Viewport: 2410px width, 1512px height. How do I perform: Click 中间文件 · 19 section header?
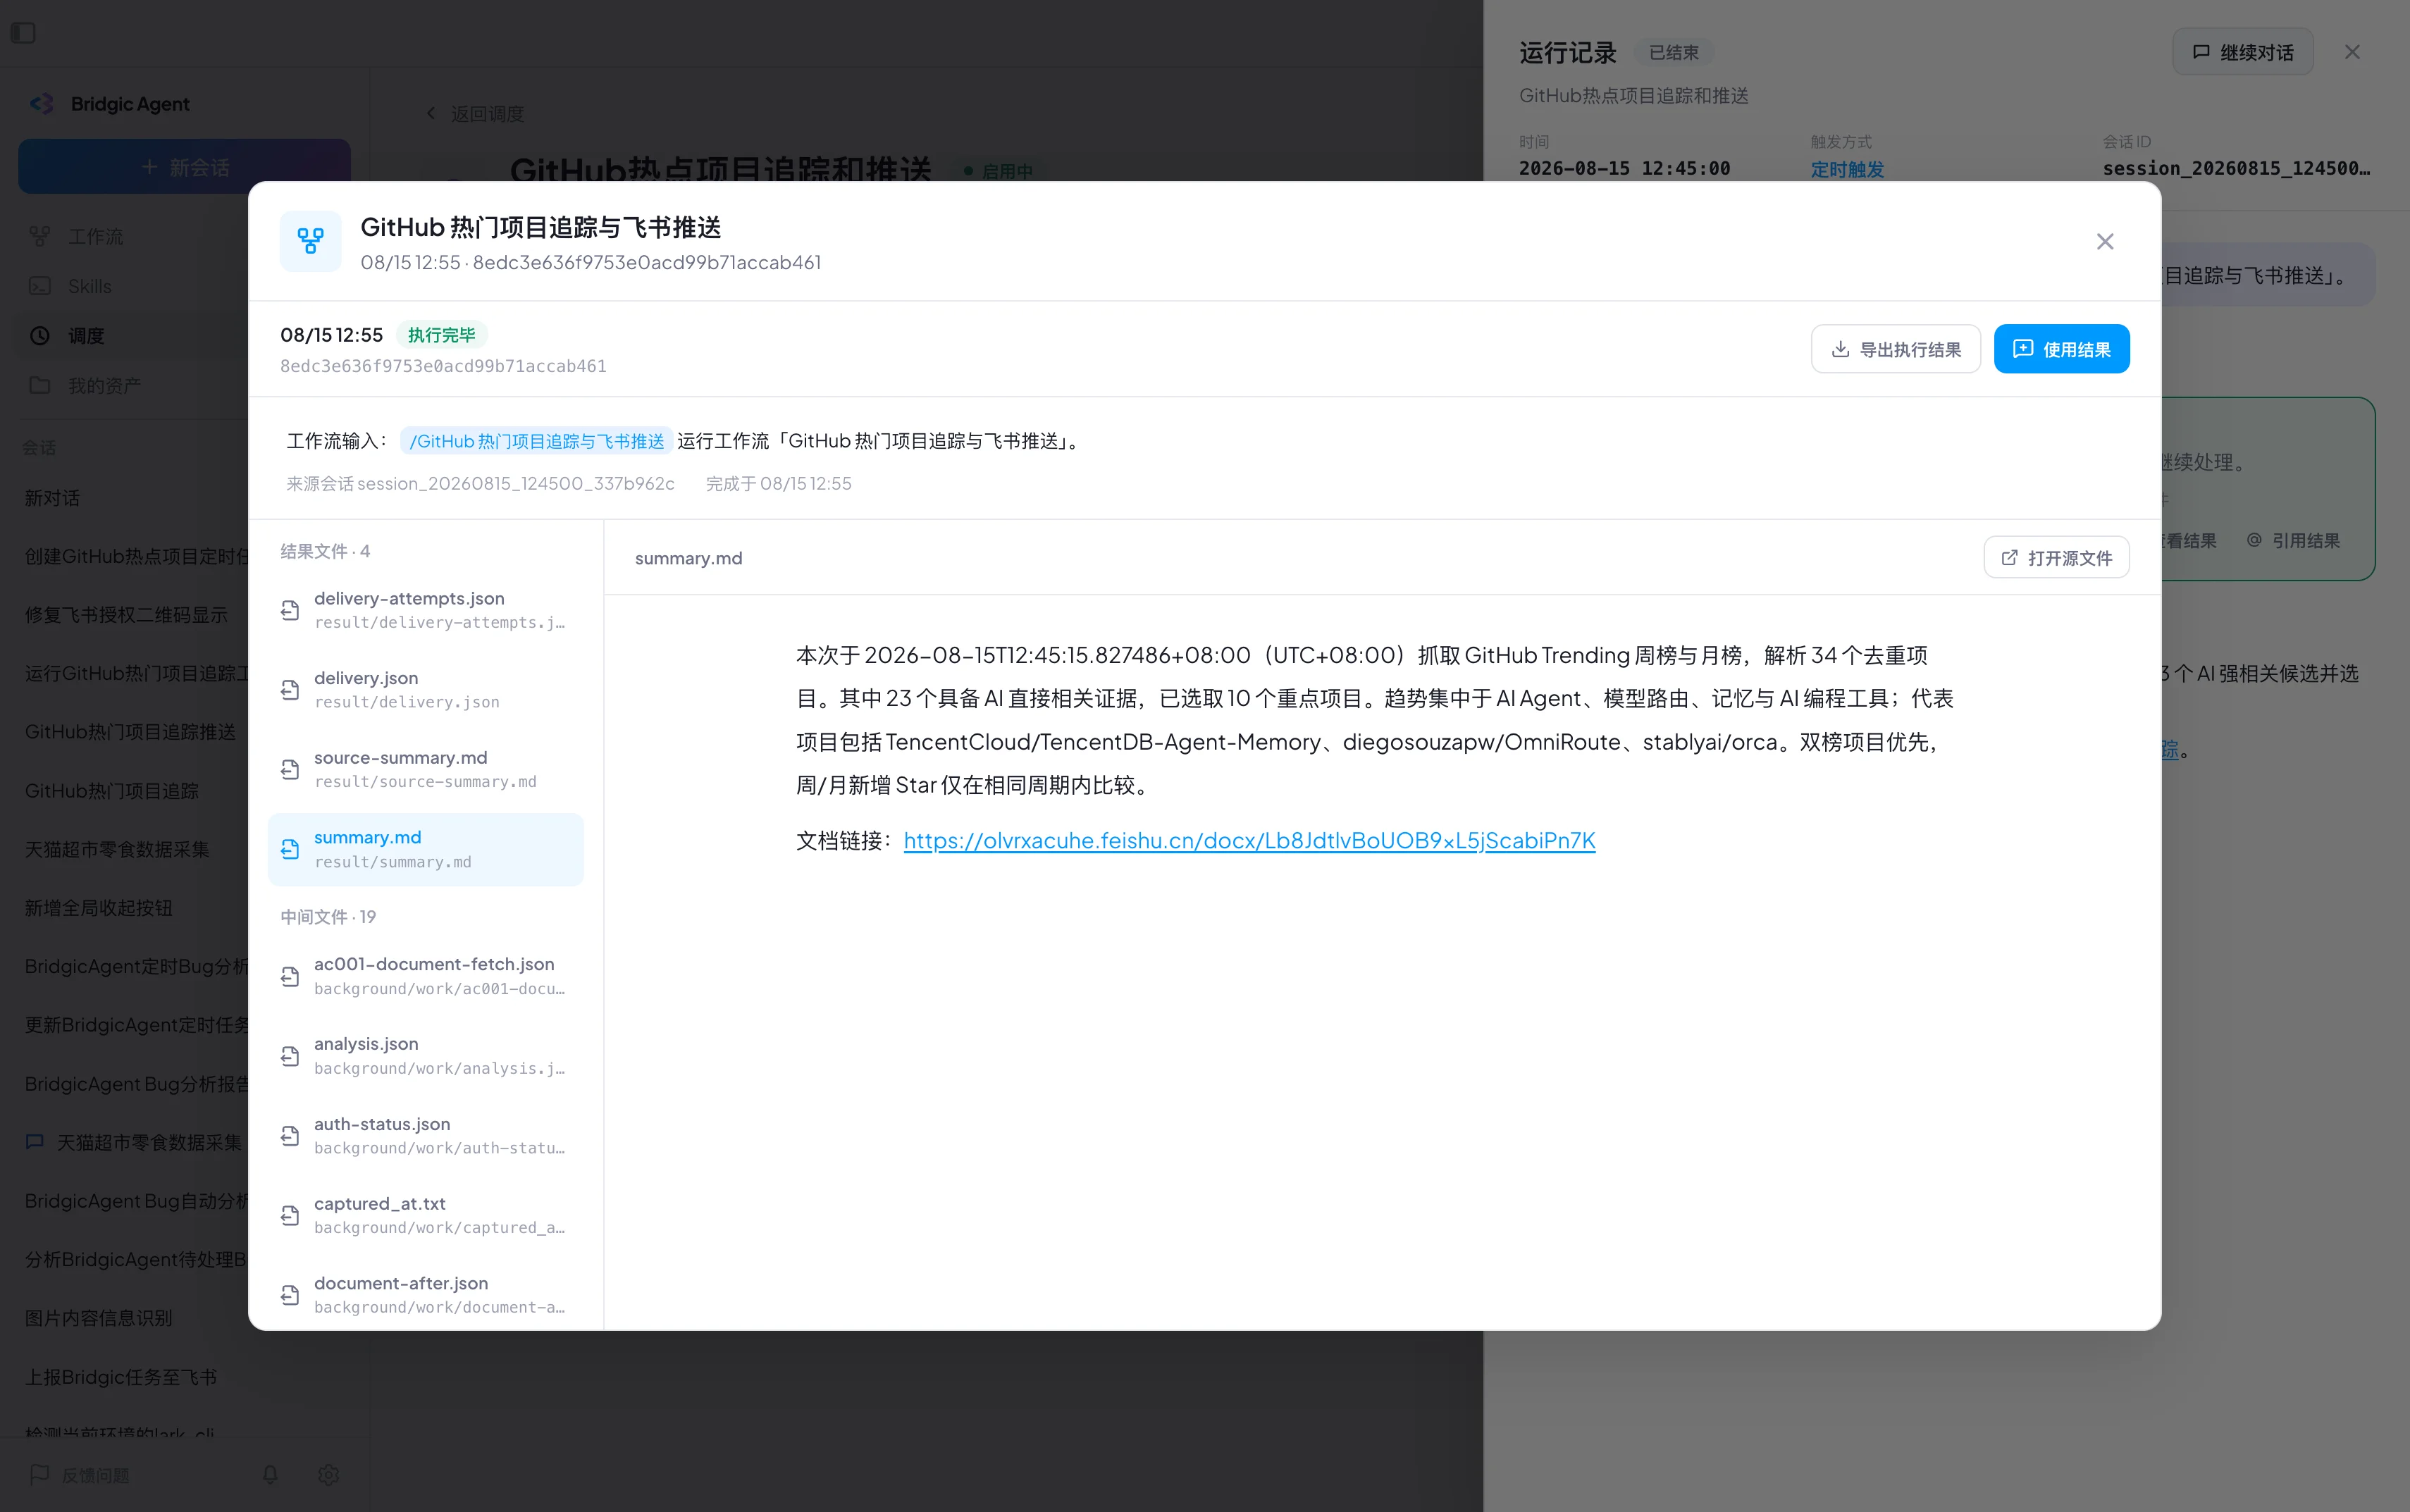pos(328,917)
